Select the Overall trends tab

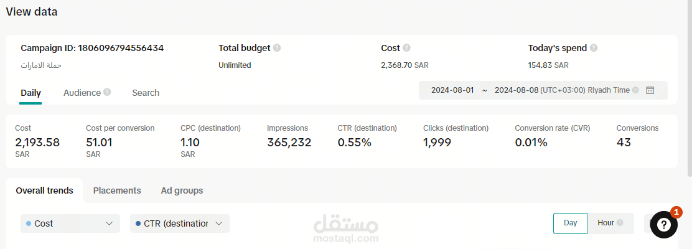(x=44, y=190)
